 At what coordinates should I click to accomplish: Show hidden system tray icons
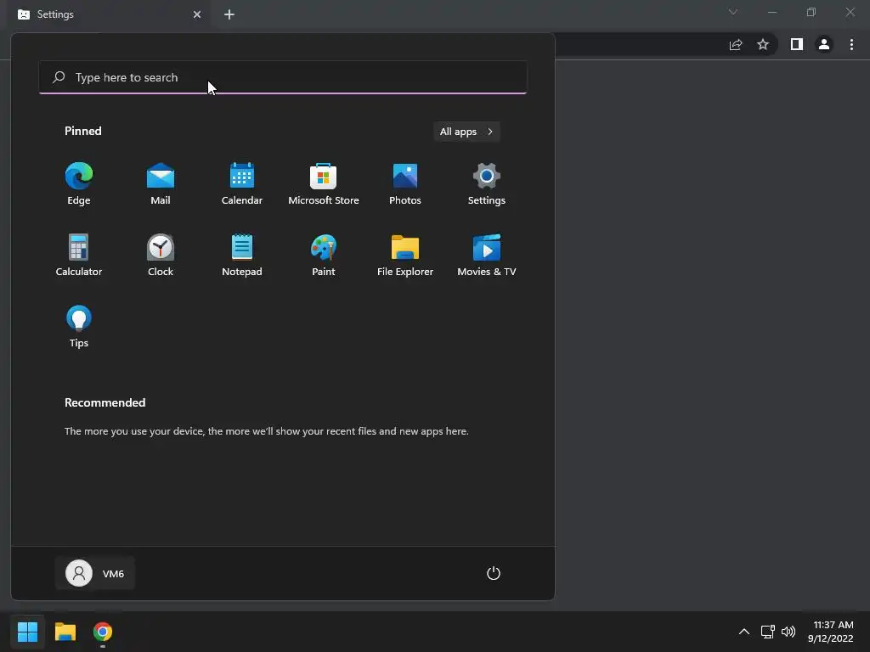point(744,632)
